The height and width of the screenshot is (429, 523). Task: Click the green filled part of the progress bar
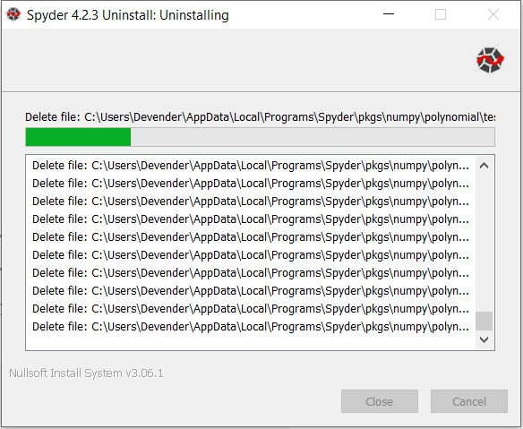point(79,137)
